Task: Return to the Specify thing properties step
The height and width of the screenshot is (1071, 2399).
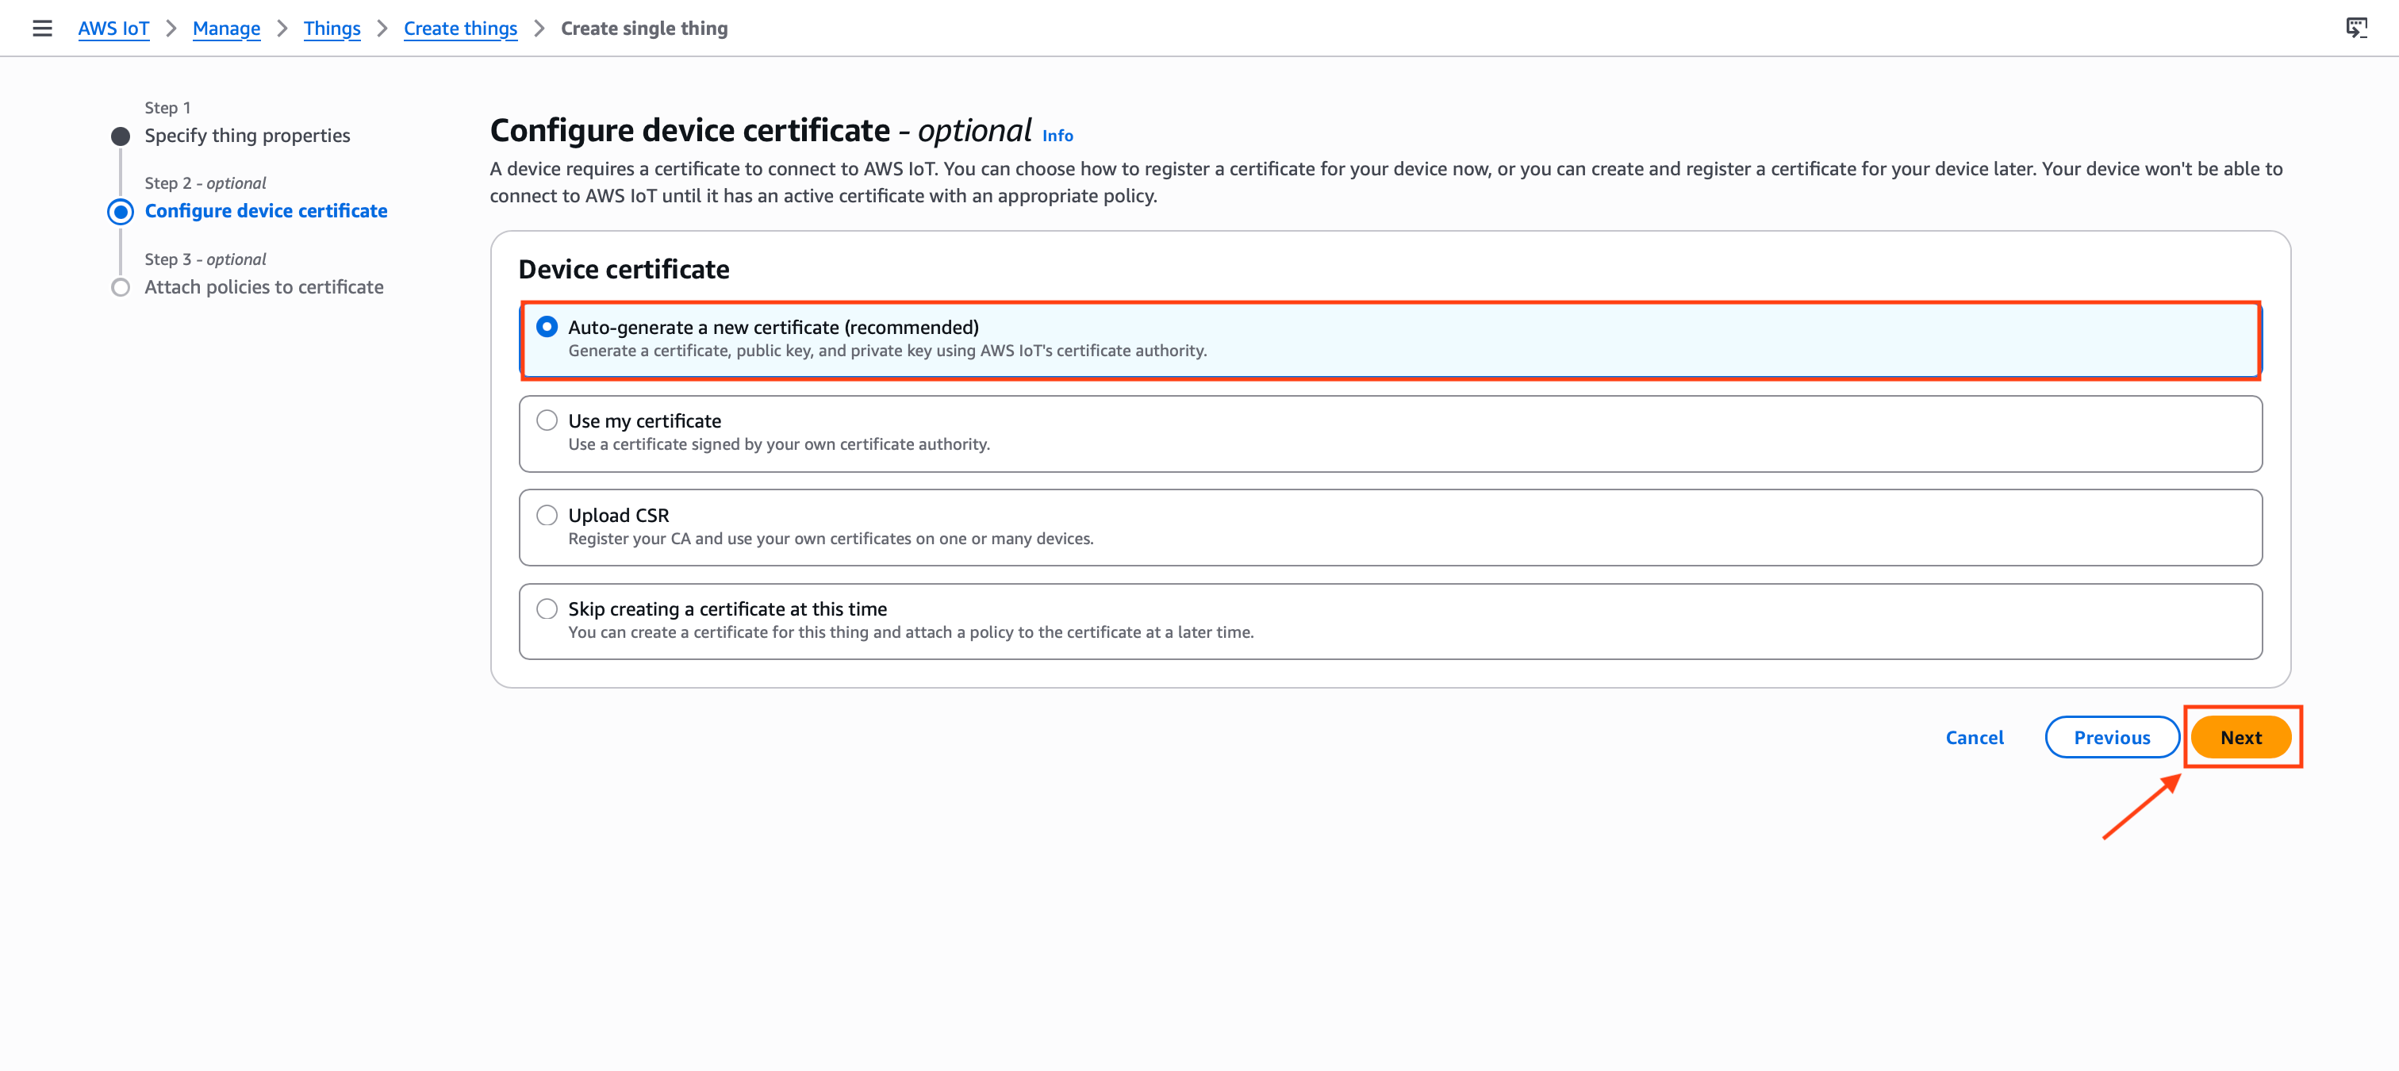Action: click(x=246, y=135)
